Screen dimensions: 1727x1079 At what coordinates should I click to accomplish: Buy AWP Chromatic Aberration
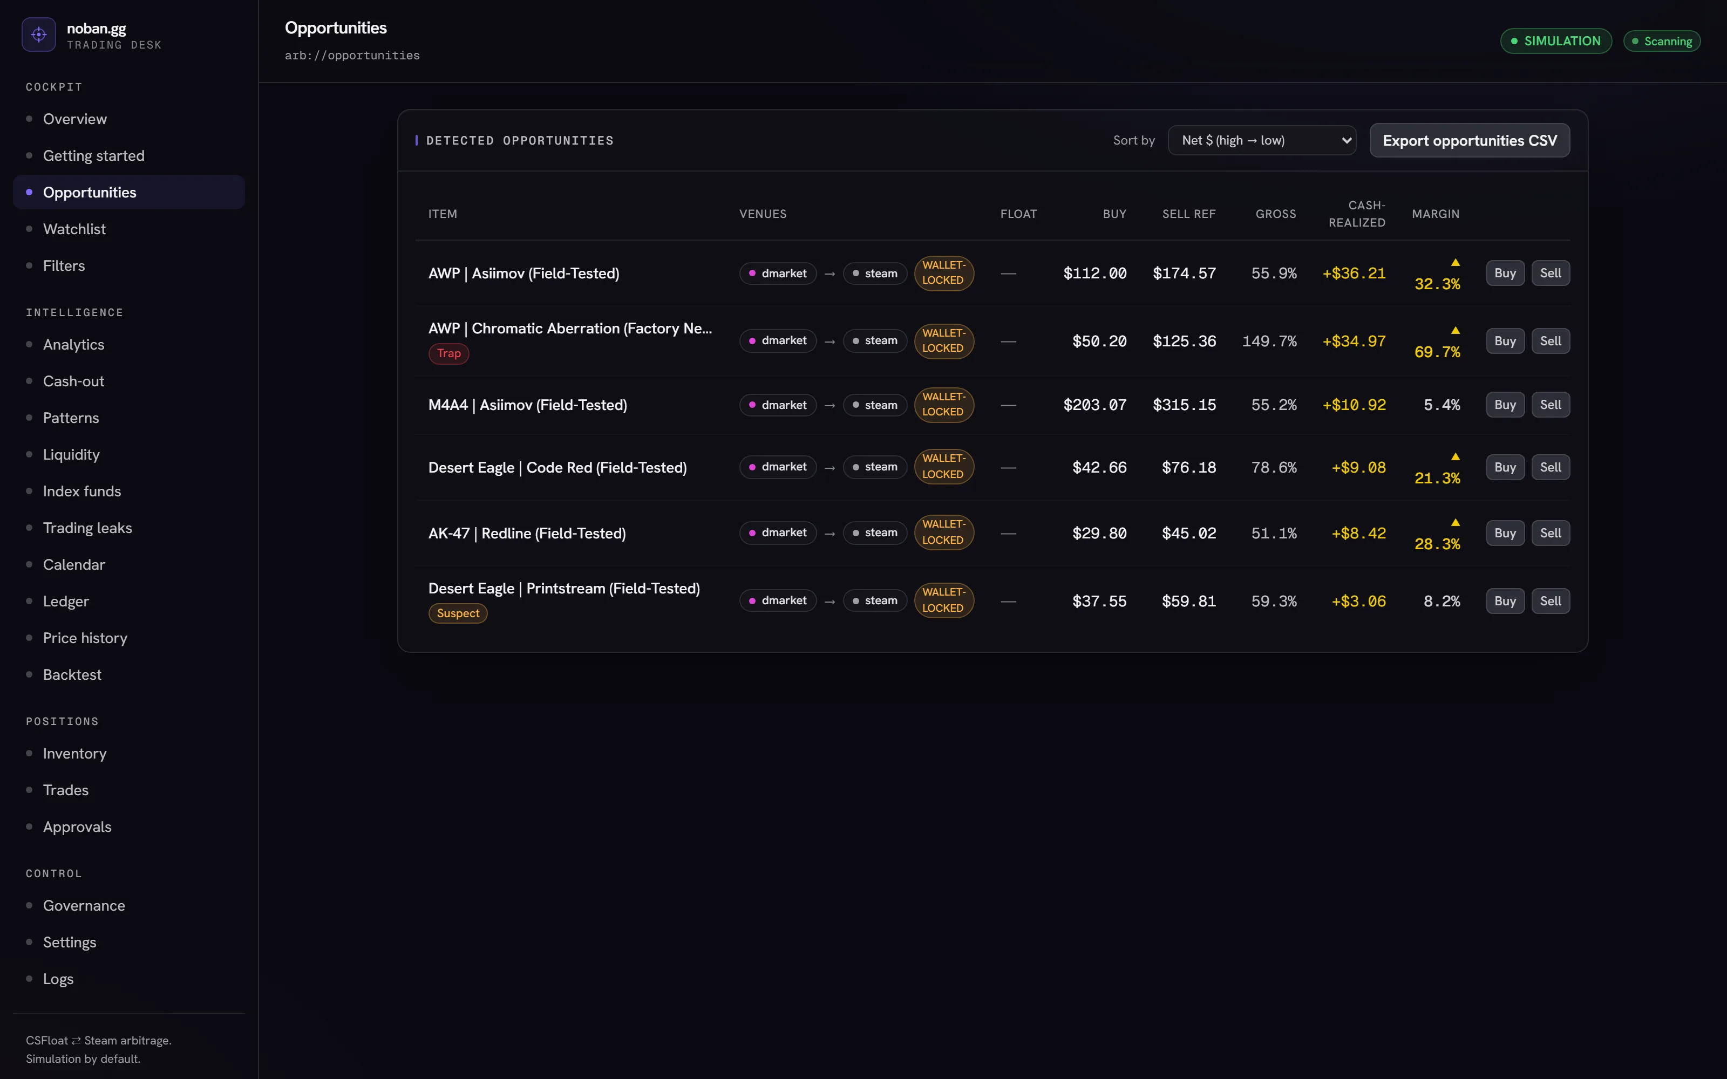pos(1505,341)
